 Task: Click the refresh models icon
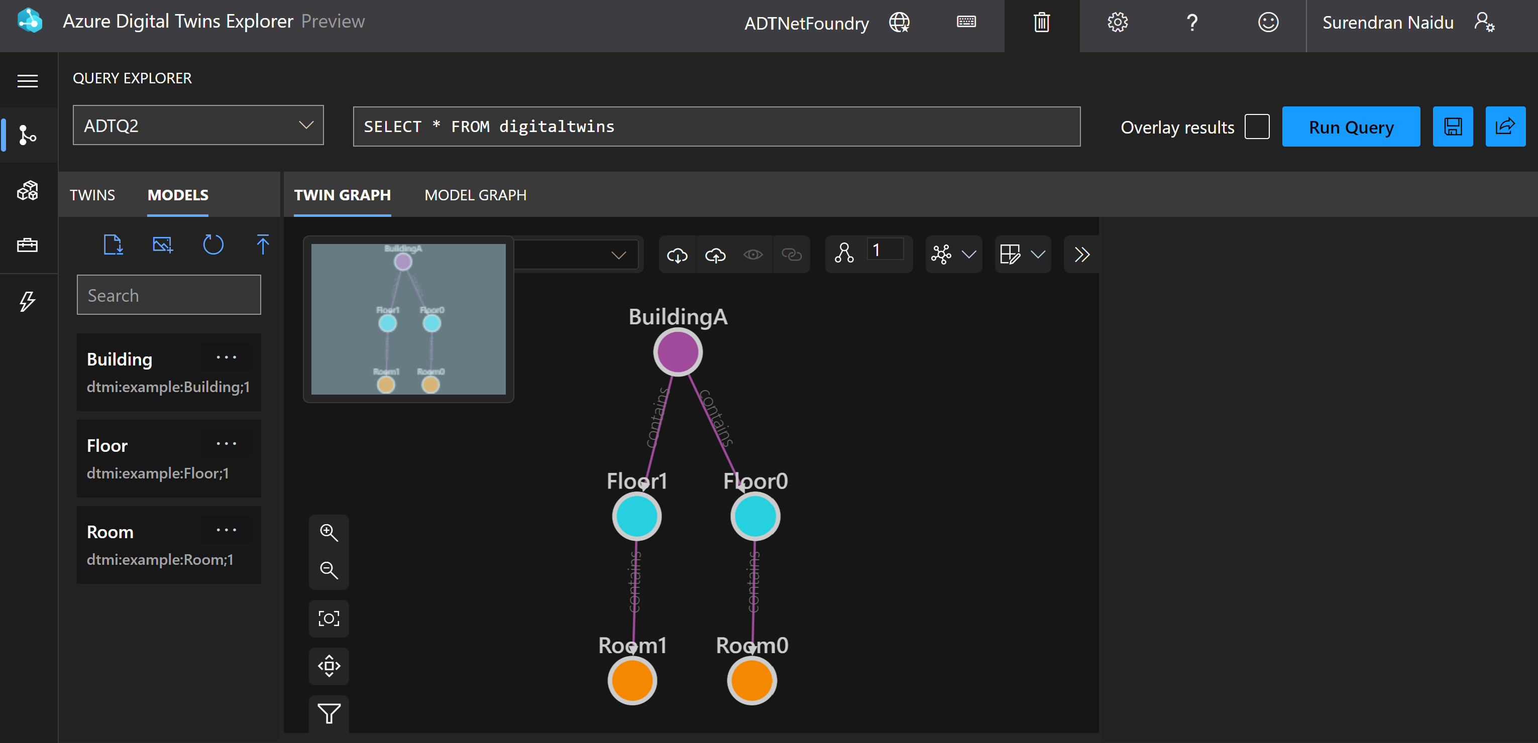point(213,244)
